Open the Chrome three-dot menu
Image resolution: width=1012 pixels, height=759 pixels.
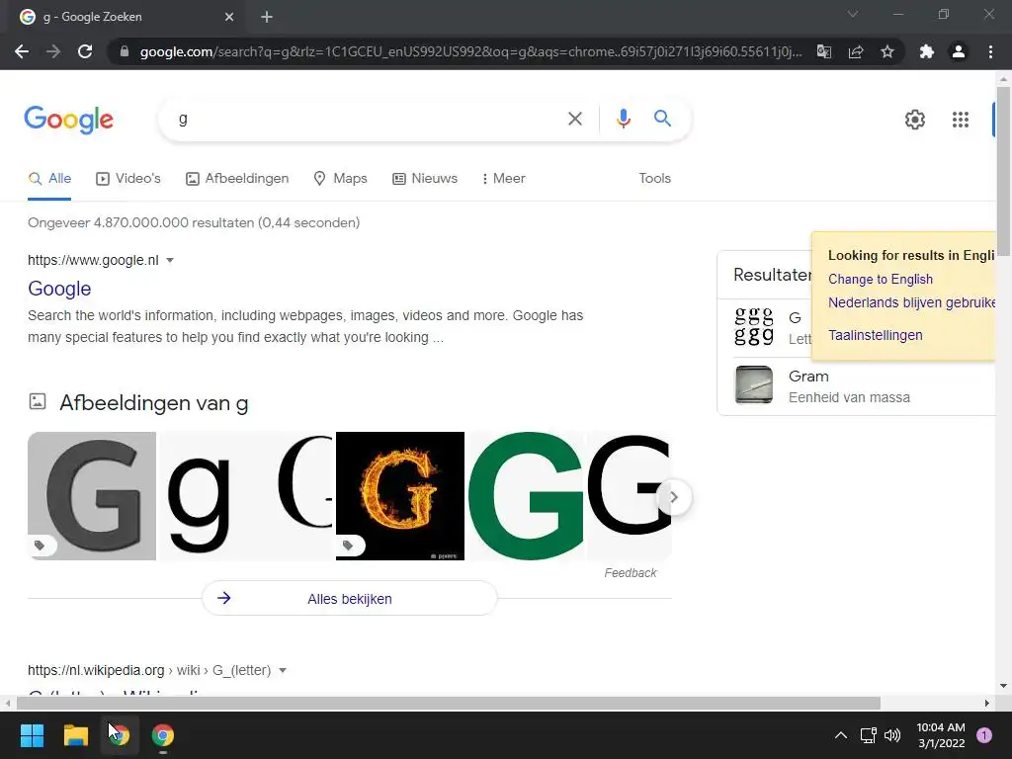(x=990, y=51)
